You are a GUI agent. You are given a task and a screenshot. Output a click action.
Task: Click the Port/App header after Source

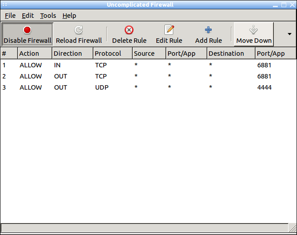click(186, 54)
